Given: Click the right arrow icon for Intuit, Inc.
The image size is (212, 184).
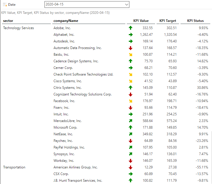Looking at the screenshot, I should [x=131, y=114].
